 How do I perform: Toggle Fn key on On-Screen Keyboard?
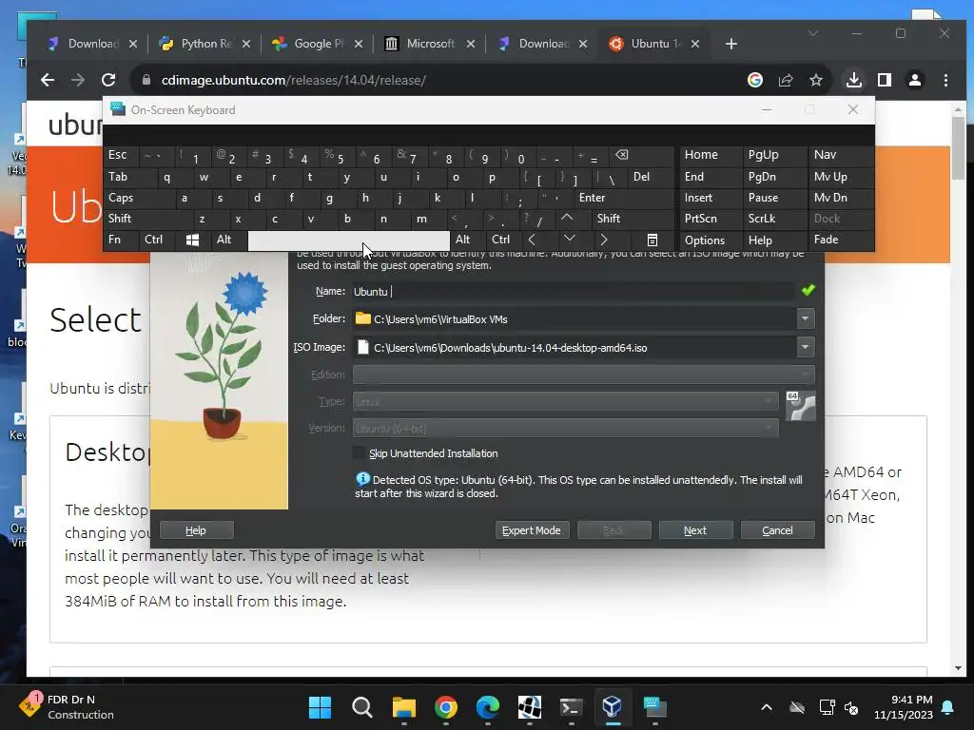(x=122, y=240)
